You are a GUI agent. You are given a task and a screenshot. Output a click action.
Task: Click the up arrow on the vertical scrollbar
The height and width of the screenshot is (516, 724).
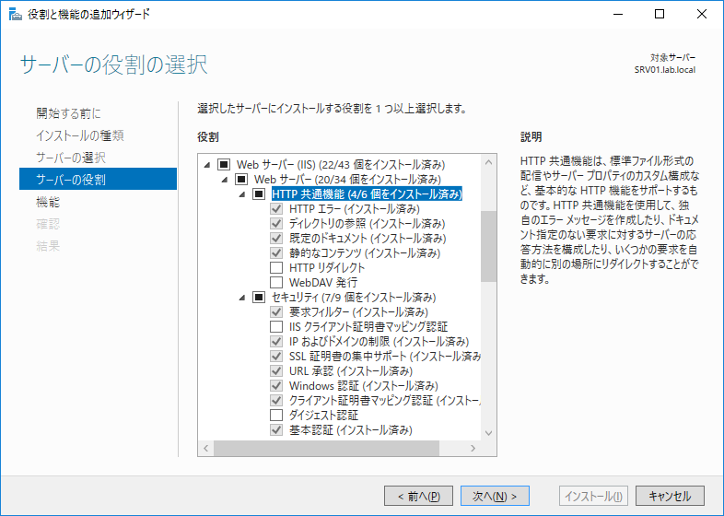[488, 162]
